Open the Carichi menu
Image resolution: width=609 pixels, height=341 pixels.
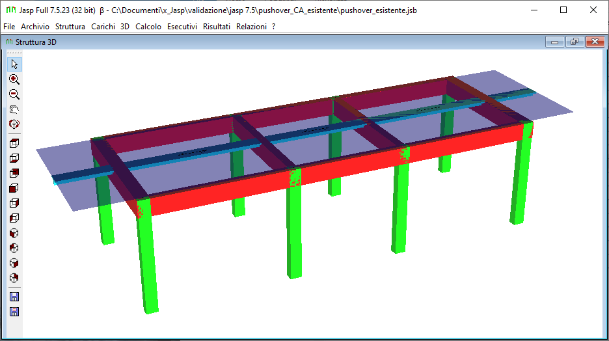click(103, 27)
